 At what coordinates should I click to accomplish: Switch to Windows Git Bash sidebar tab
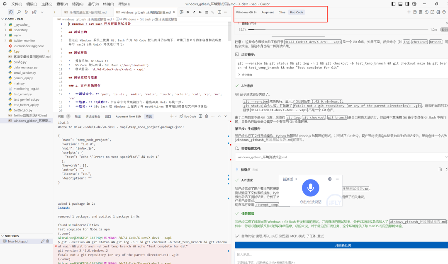coord(246,12)
